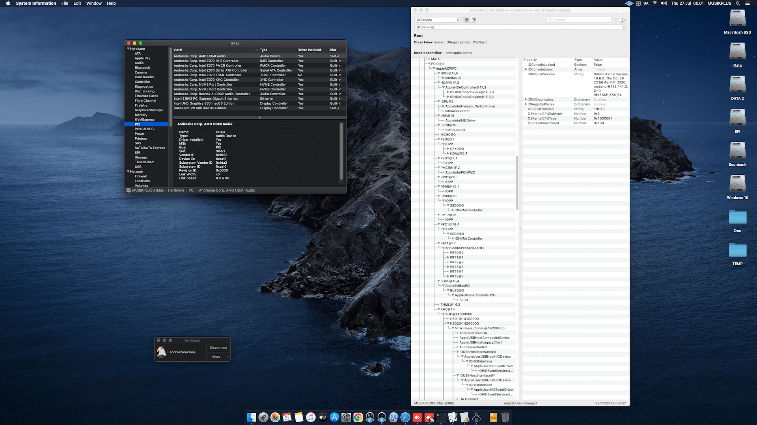
Task: Open Apple menu
Action: pos(8,3)
